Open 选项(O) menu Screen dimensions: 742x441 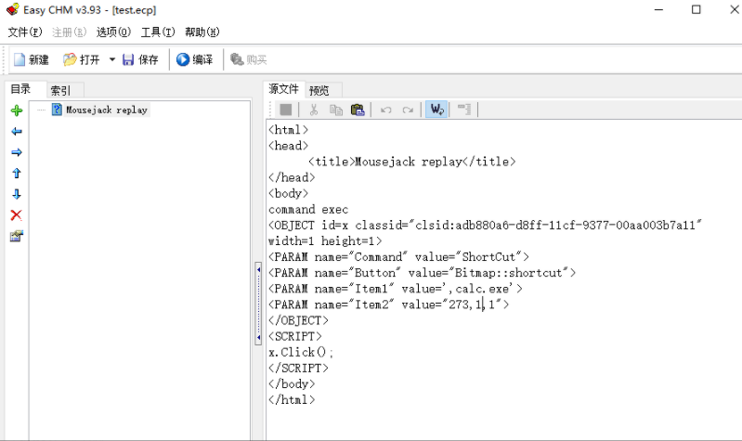pyautogui.click(x=113, y=32)
